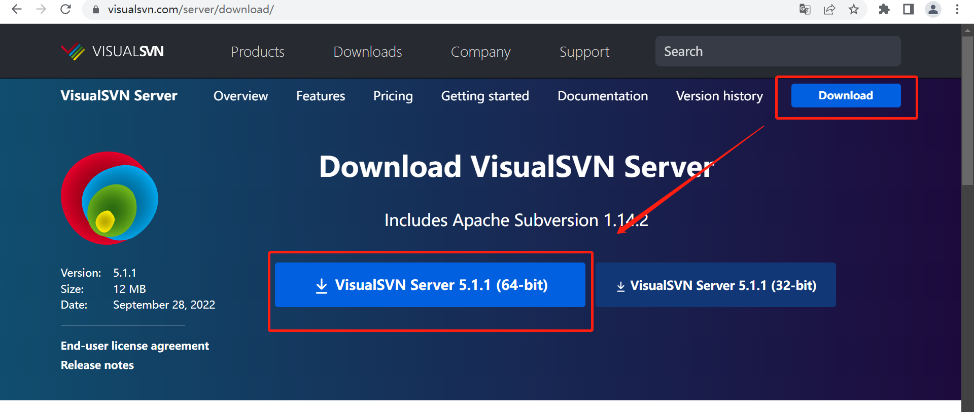Click the scrollbar up arrow

(x=967, y=30)
